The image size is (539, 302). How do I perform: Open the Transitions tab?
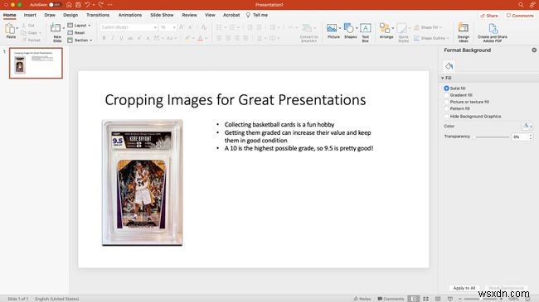click(98, 15)
